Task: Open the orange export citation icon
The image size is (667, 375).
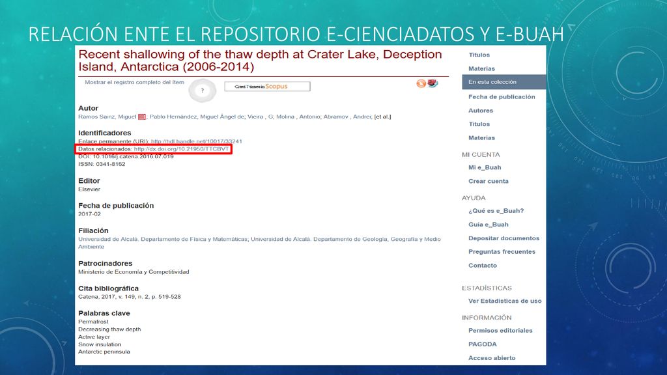Action: tap(421, 84)
